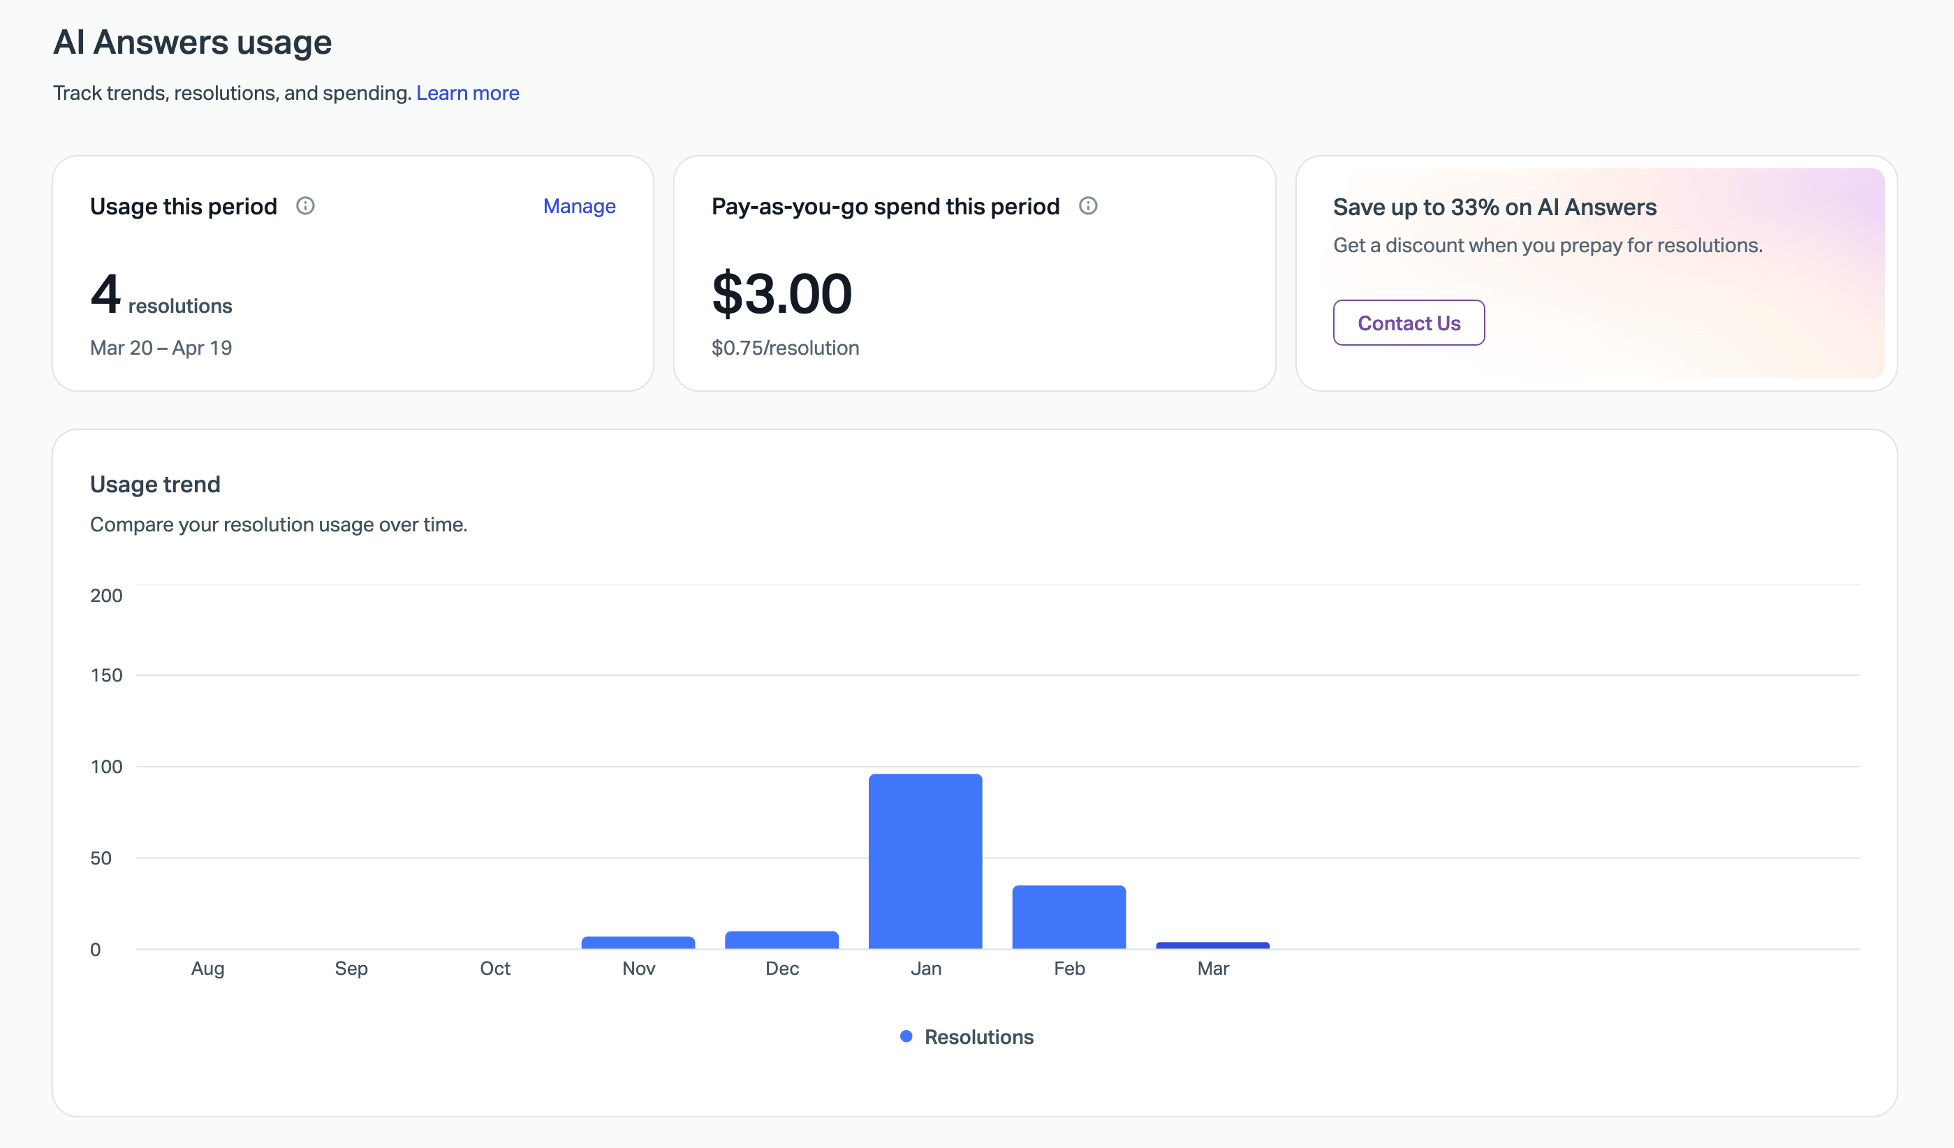This screenshot has width=1954, height=1148.
Task: Select the December bar in usage trend
Action: pyautogui.click(x=781, y=939)
